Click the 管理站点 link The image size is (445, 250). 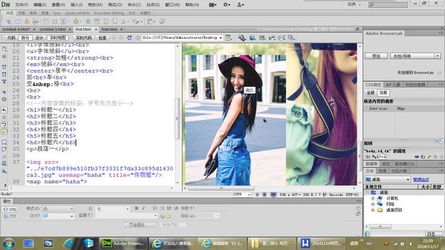pos(421,180)
